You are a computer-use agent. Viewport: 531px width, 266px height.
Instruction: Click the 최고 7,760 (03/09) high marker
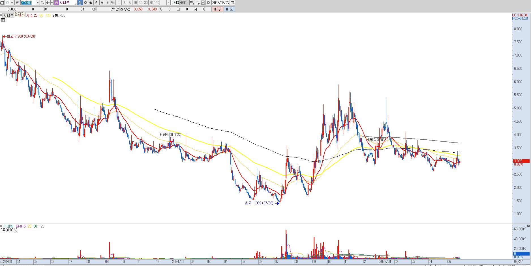click(x=19, y=36)
